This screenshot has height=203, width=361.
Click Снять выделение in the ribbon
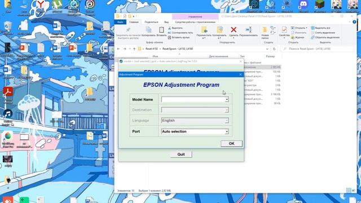point(323,33)
